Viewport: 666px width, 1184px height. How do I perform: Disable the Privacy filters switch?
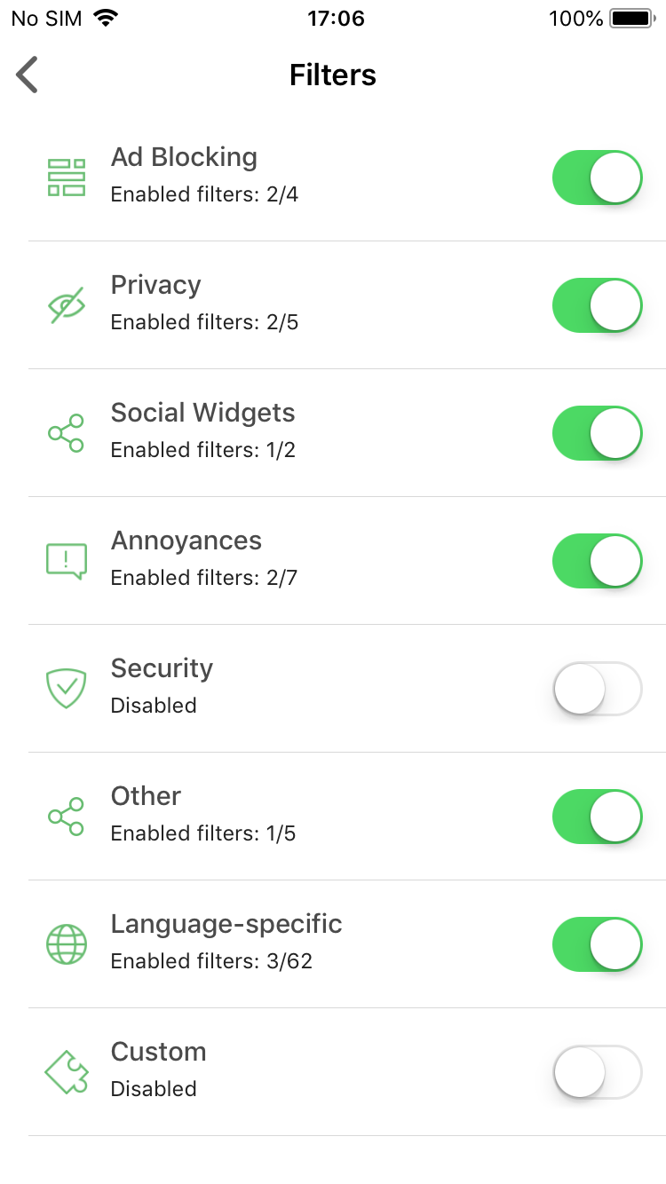(x=597, y=305)
